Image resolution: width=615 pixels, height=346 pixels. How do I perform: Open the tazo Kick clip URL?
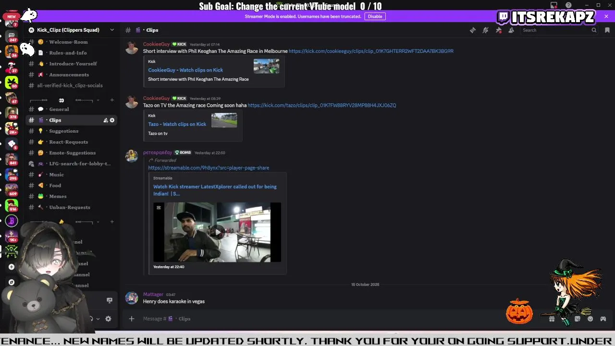(322, 105)
